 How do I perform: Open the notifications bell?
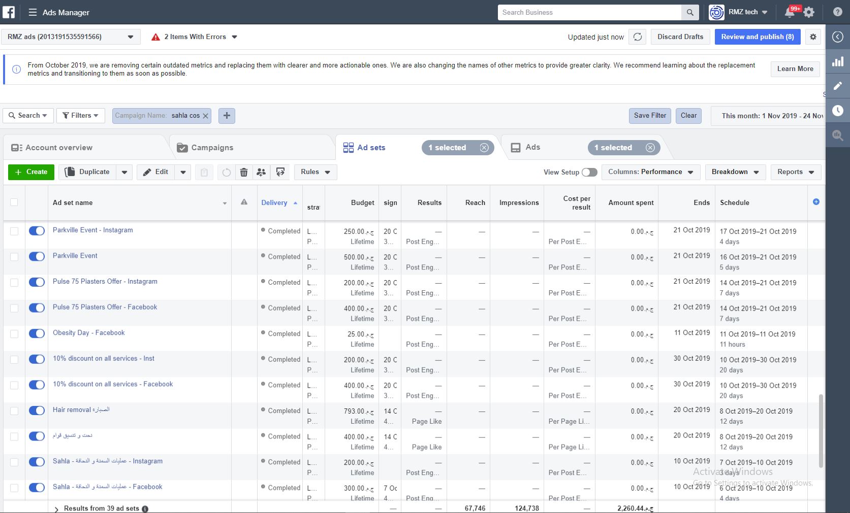click(790, 12)
